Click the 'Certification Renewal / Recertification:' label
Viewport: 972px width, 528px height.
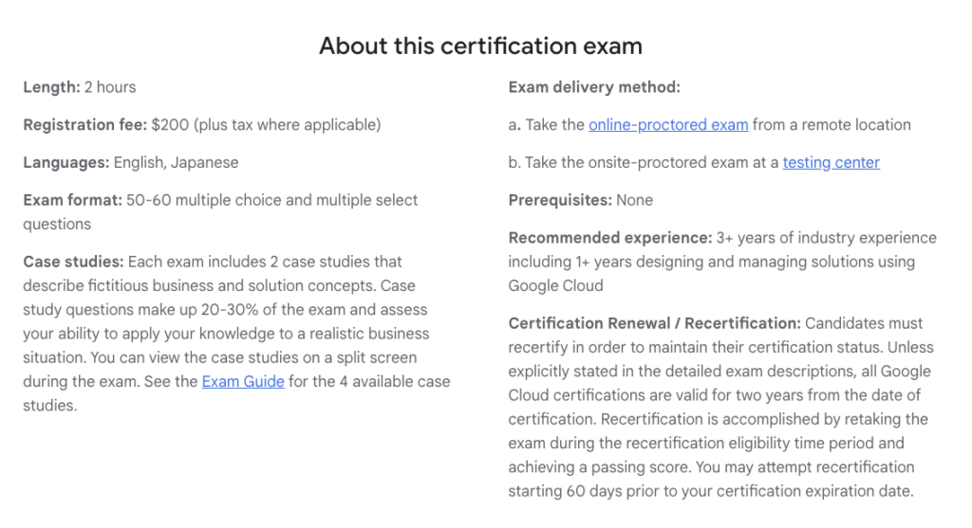[x=655, y=324]
